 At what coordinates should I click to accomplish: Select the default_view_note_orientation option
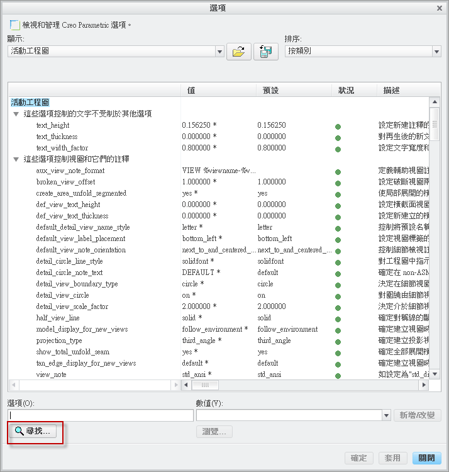[x=81, y=250]
